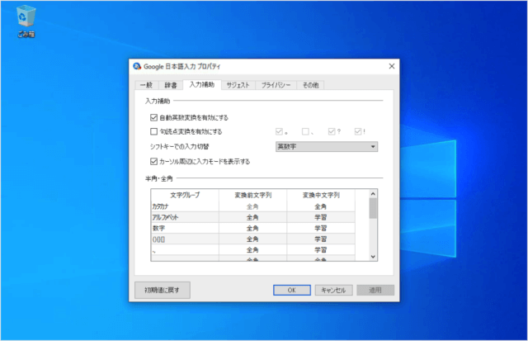This screenshot has height=341, width=528.
Task: Confirm settings with the OK button
Action: pyautogui.click(x=292, y=290)
